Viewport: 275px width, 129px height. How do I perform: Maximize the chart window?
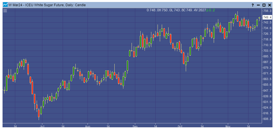264,5
